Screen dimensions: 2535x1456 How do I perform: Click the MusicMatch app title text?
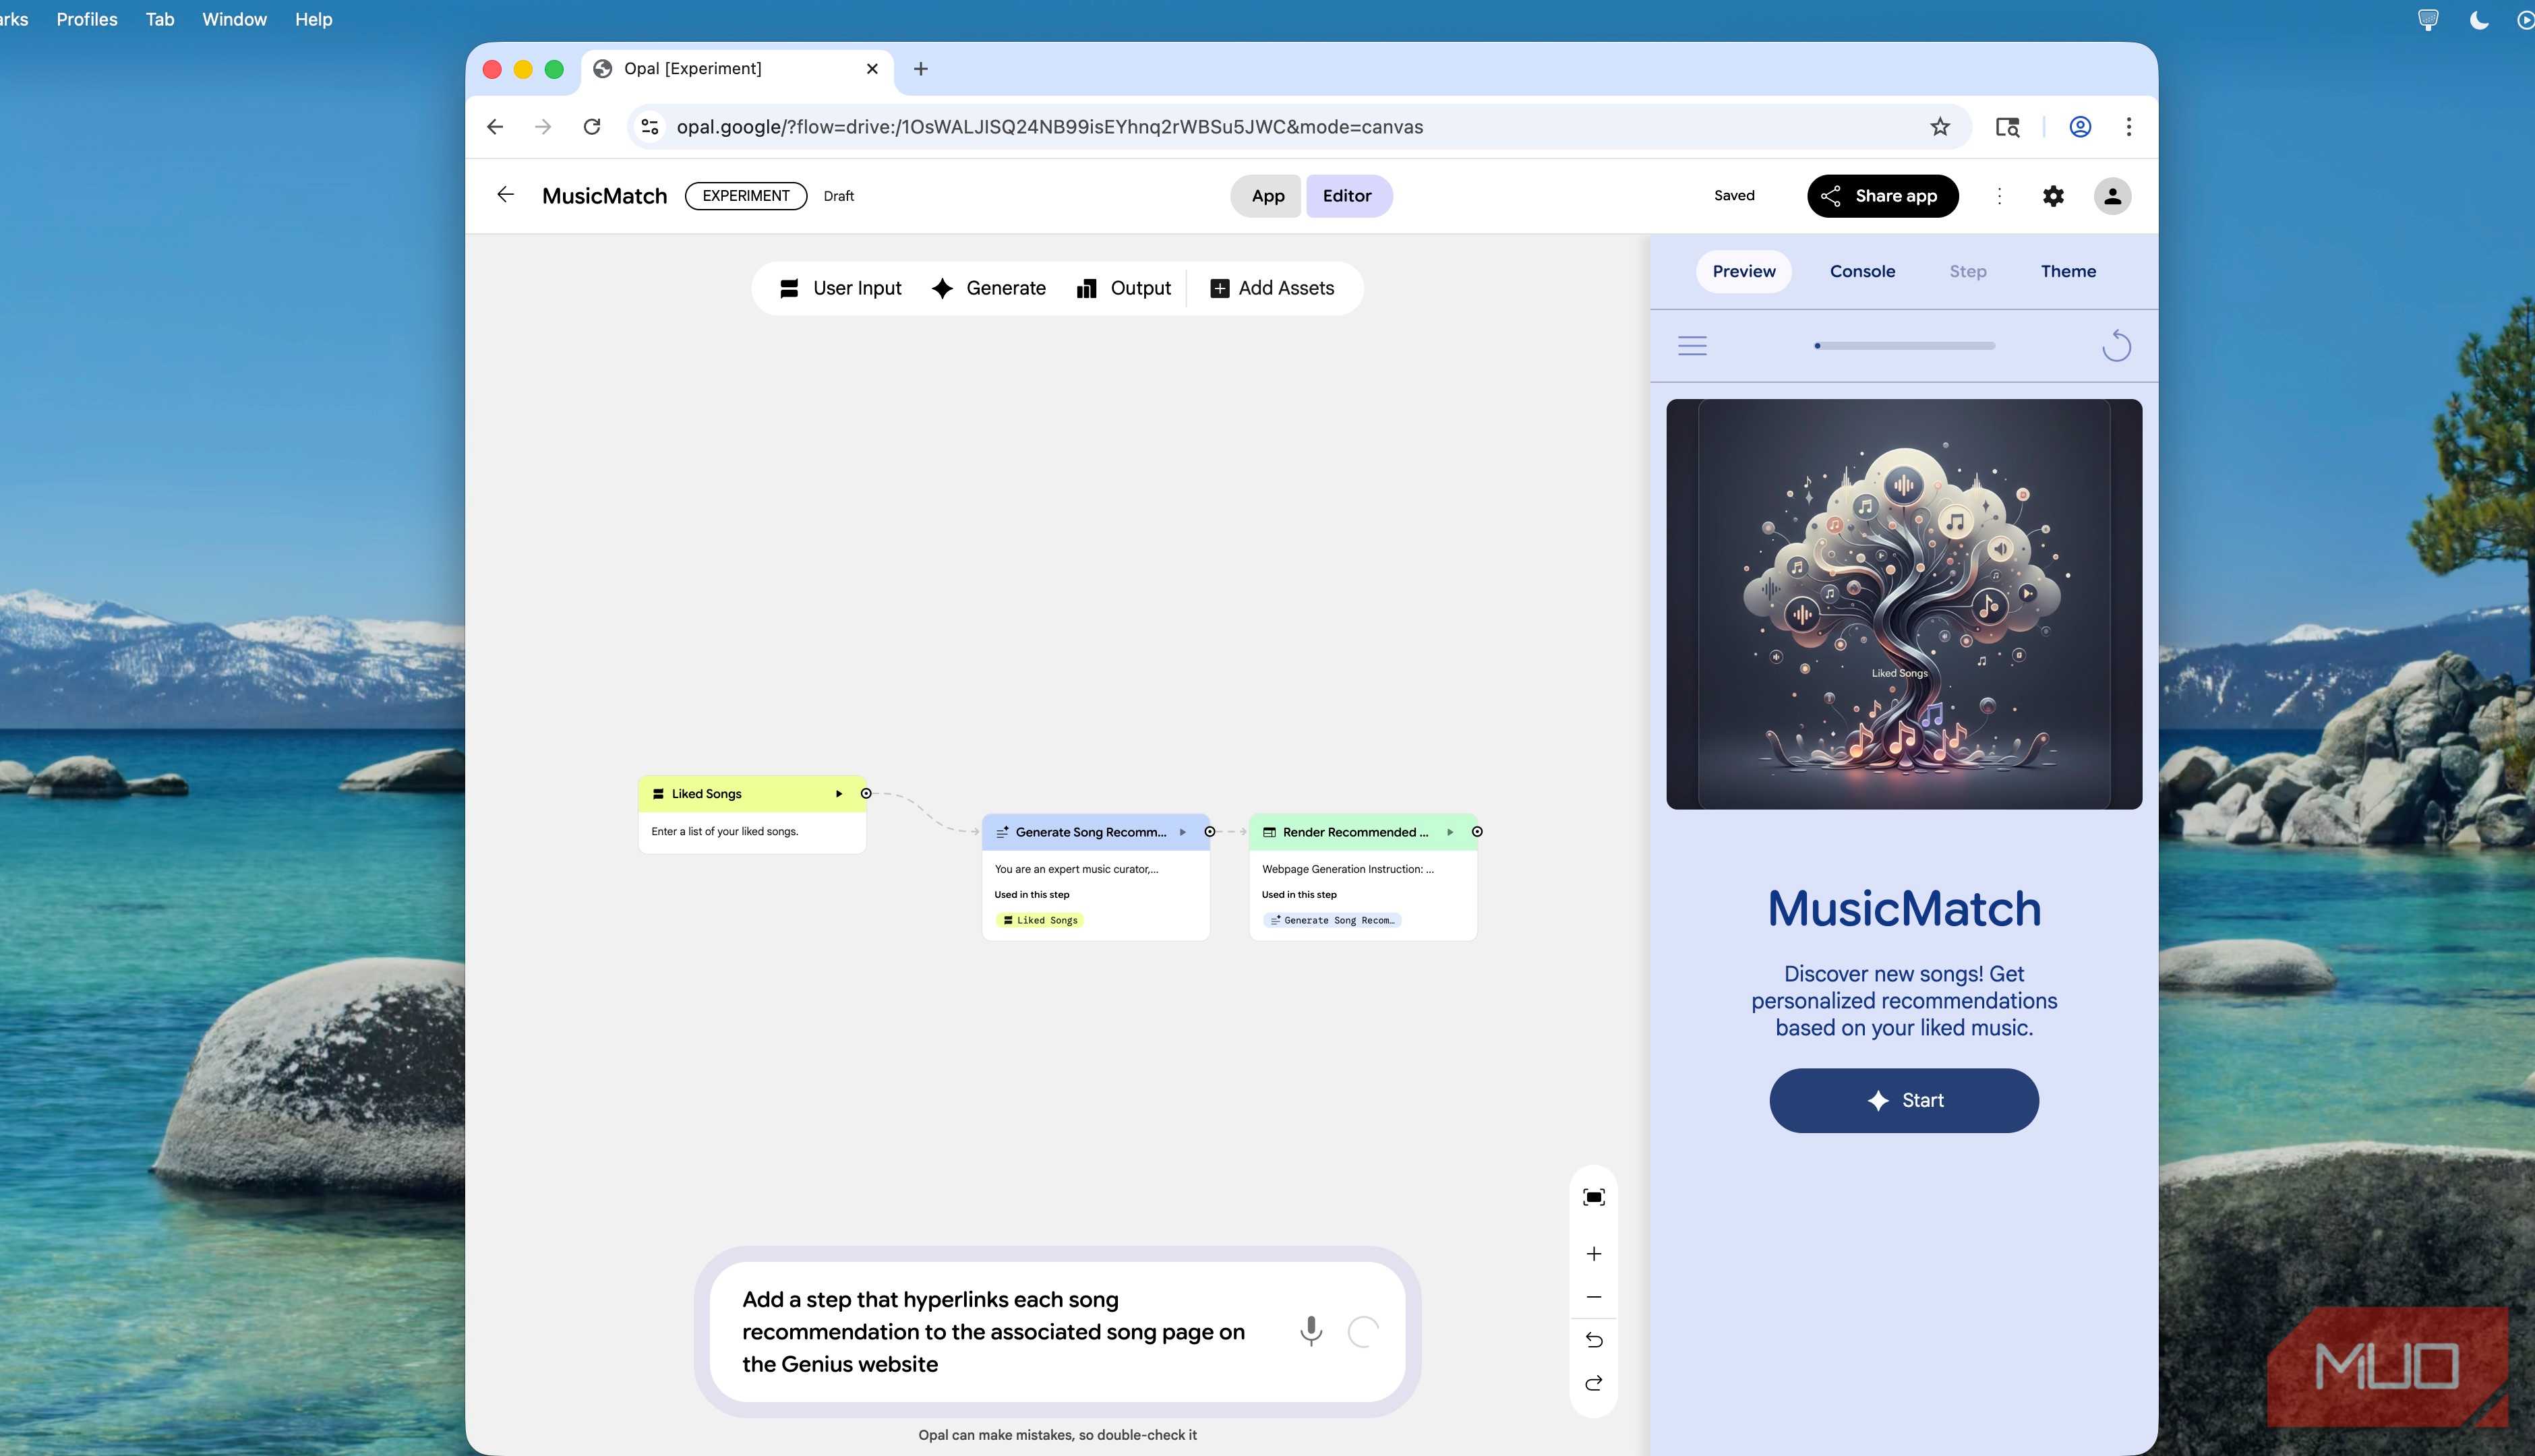tap(604, 196)
